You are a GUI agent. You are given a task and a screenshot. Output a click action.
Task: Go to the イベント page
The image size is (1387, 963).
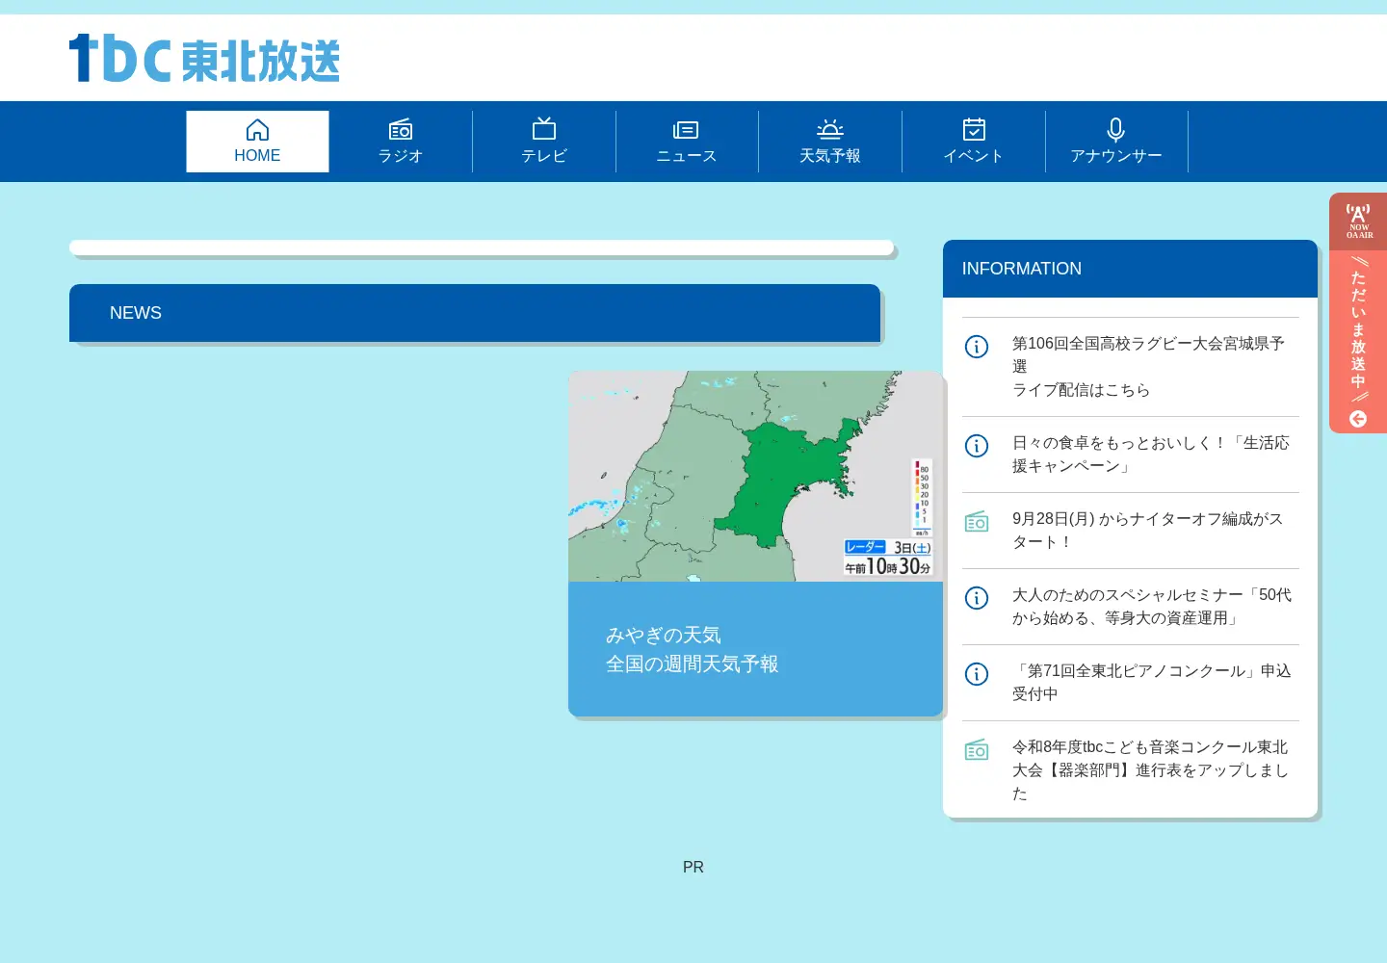[974, 142]
